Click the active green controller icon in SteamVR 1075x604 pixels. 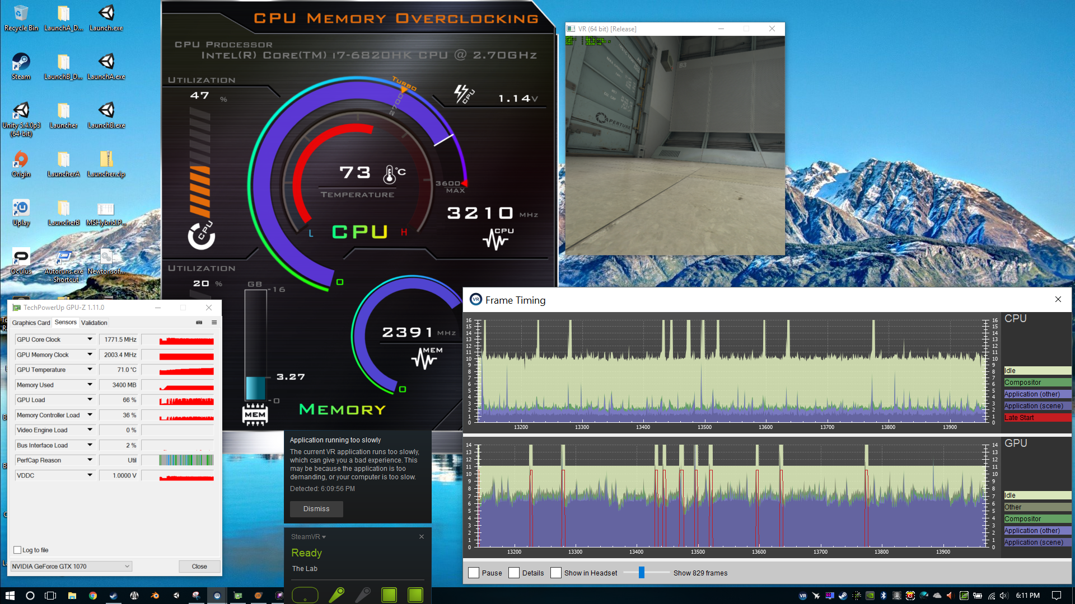click(336, 595)
